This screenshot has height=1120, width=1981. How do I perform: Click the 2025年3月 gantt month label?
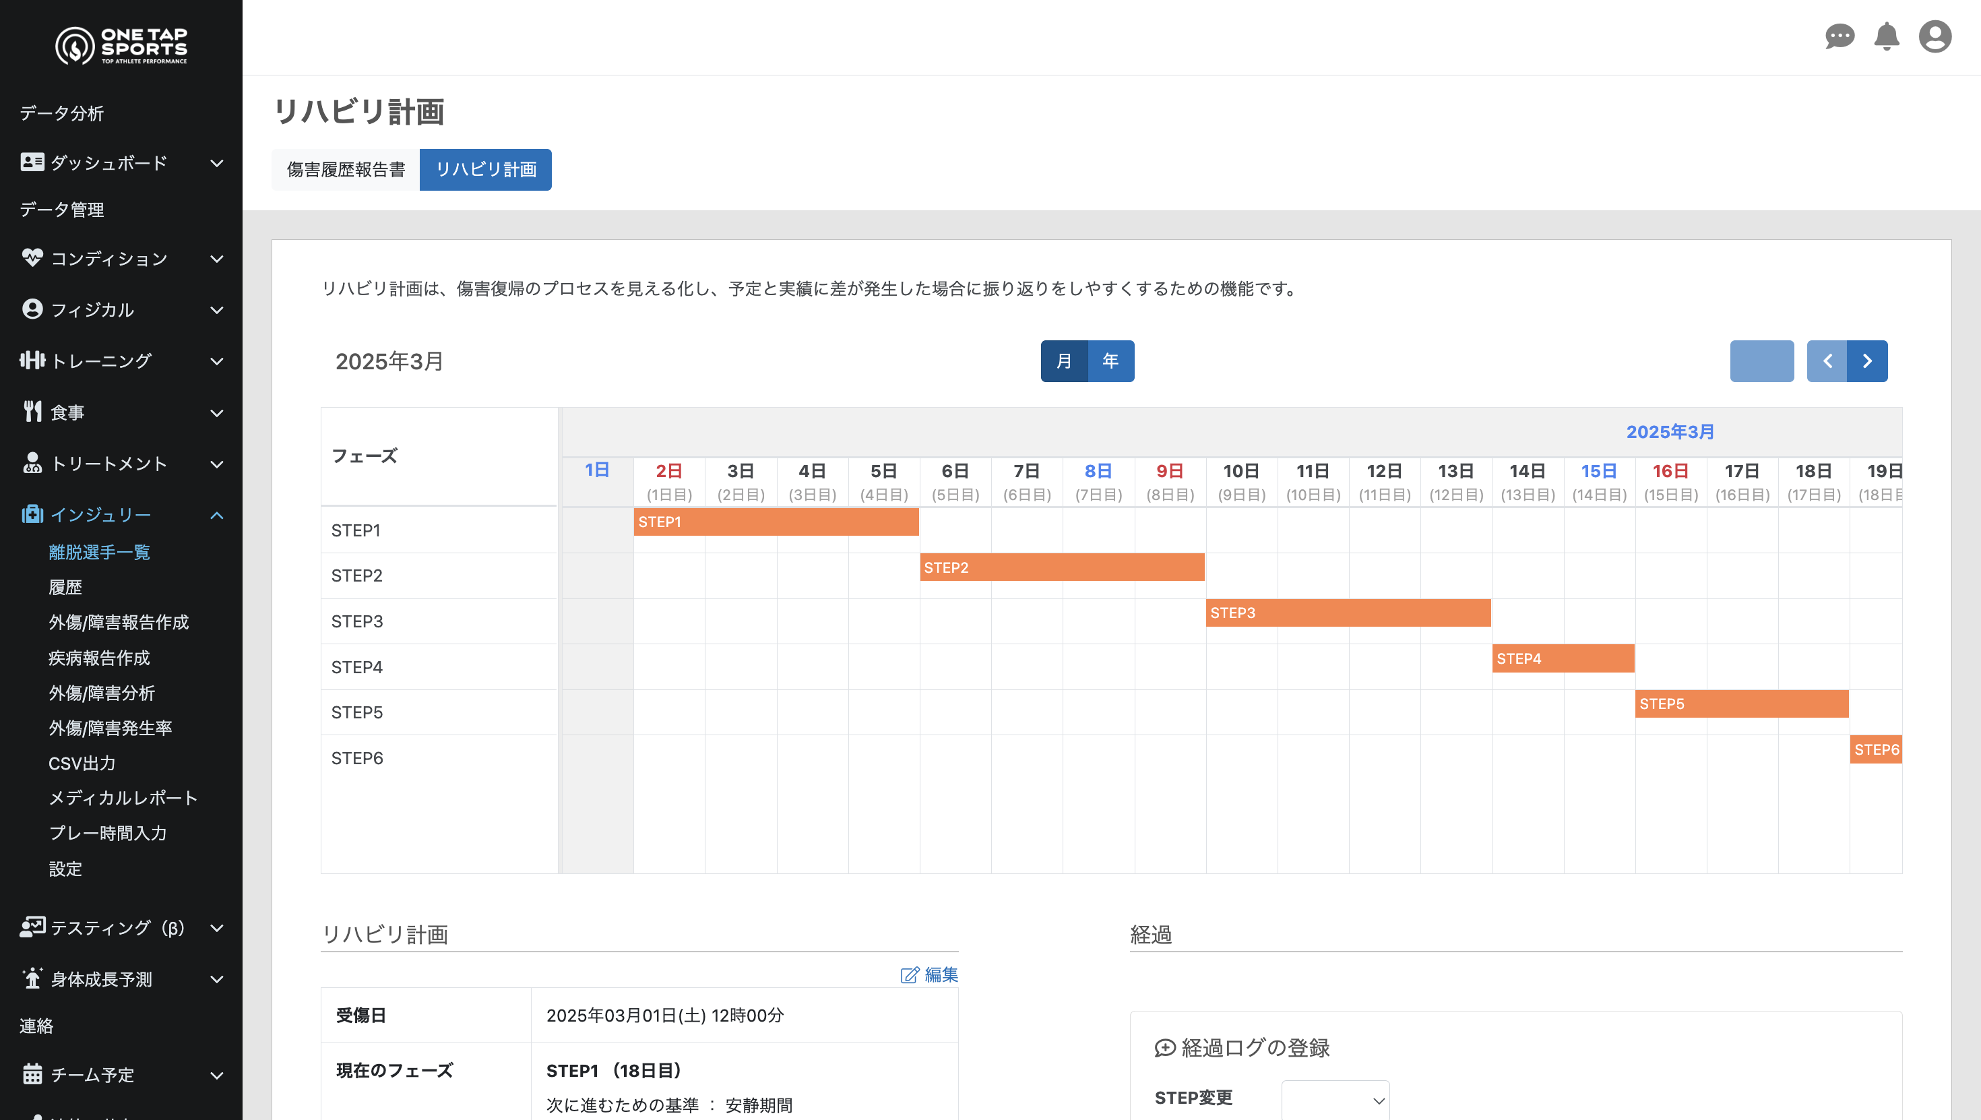(x=1670, y=431)
